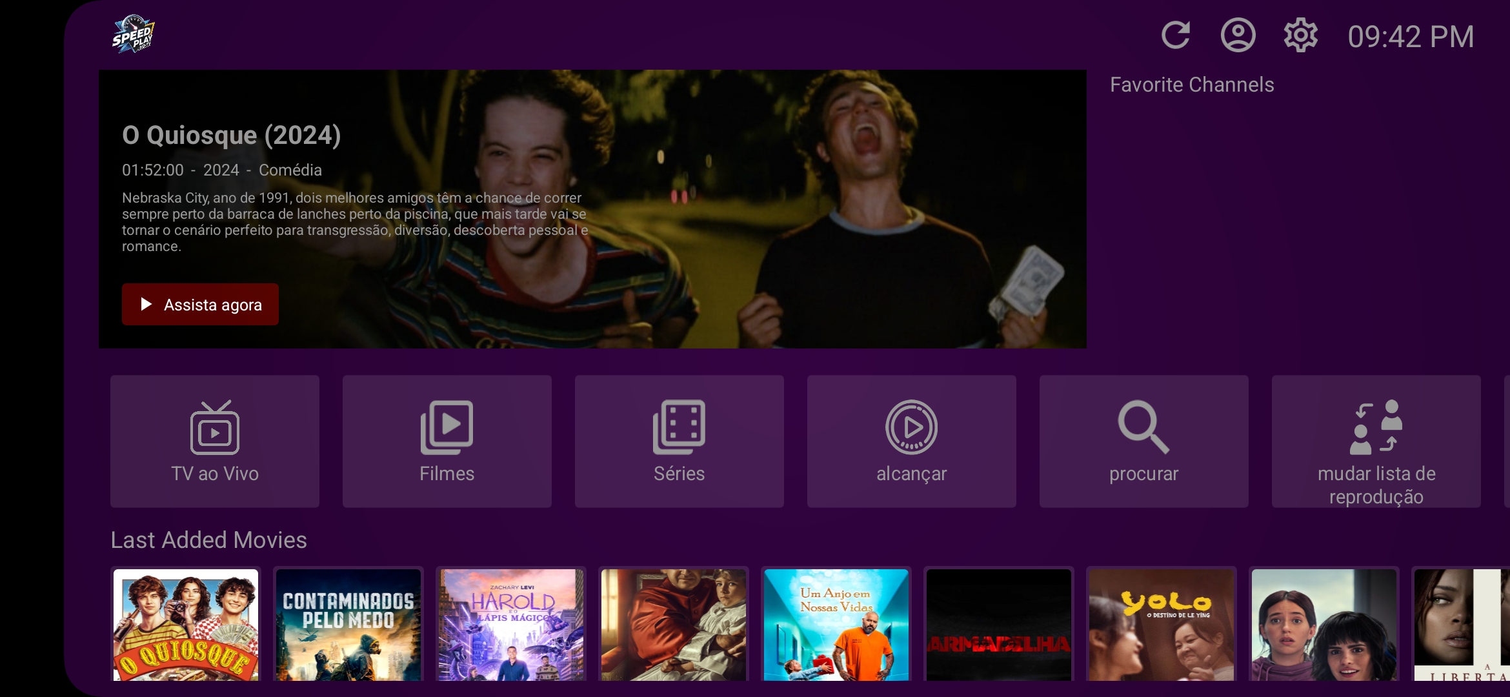Screen dimensions: 1510x697
Task: Open settings gear icon
Action: point(1300,35)
